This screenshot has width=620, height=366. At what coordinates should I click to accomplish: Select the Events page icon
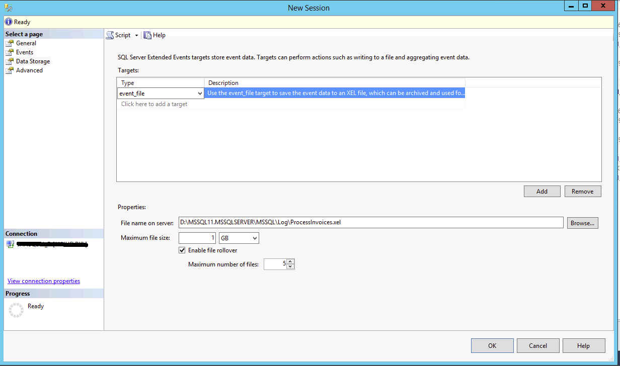click(10, 52)
